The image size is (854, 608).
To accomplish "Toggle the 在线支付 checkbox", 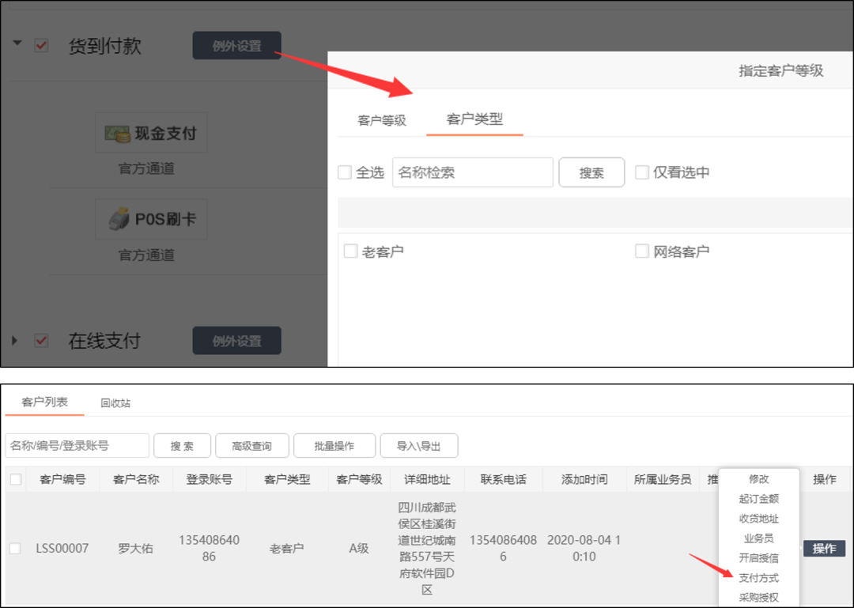I will [x=42, y=341].
